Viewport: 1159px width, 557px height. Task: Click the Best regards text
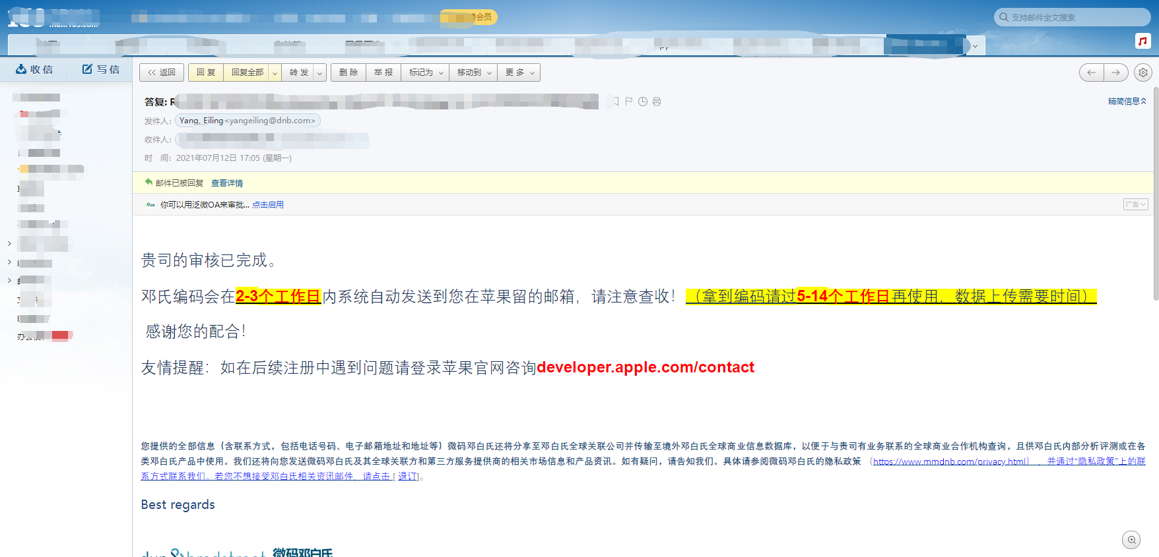(178, 505)
